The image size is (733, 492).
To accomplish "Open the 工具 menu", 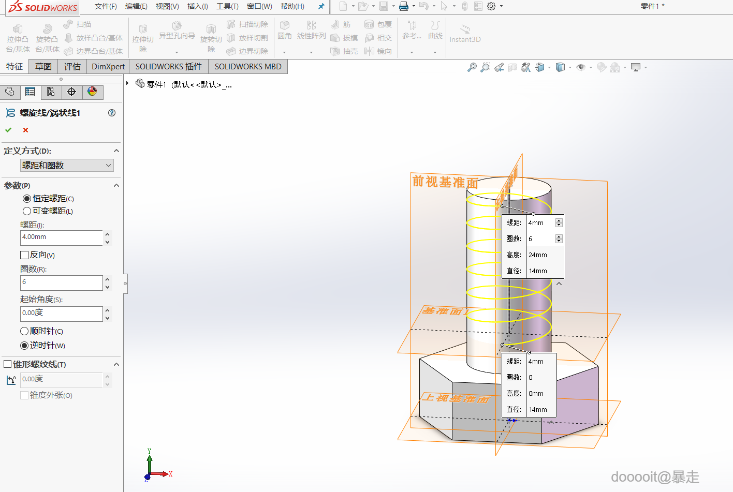I will tap(227, 6).
